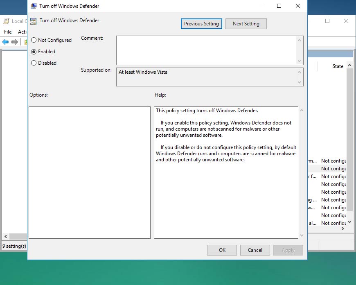Dismiss the dialog using Cancel

255,250
